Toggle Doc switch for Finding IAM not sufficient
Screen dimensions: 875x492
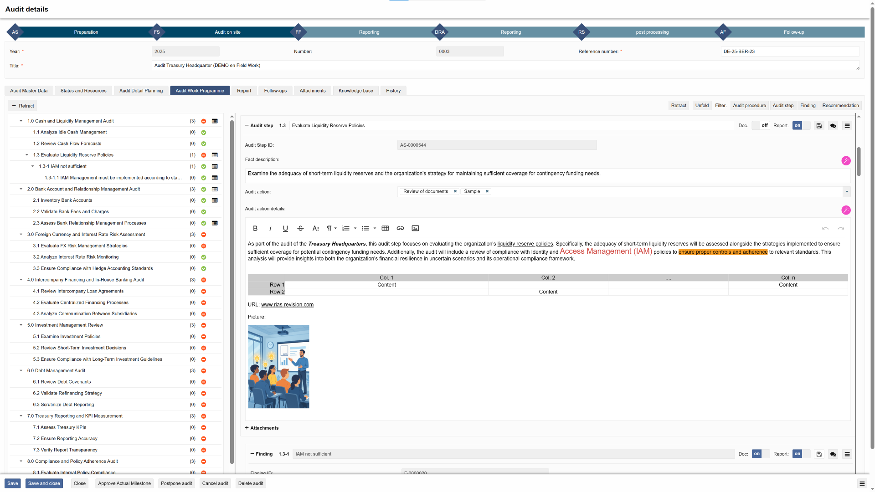[x=760, y=454]
